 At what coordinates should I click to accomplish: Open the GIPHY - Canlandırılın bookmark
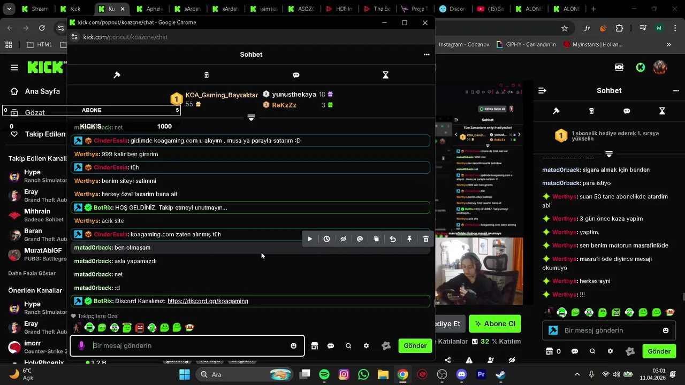(527, 45)
